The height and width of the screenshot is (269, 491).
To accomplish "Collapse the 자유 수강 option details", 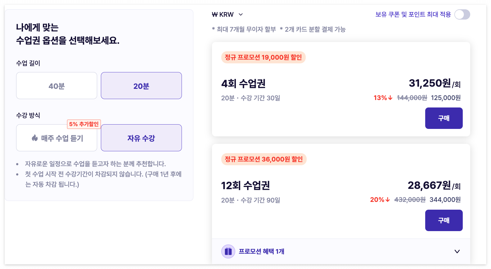I will [x=141, y=138].
